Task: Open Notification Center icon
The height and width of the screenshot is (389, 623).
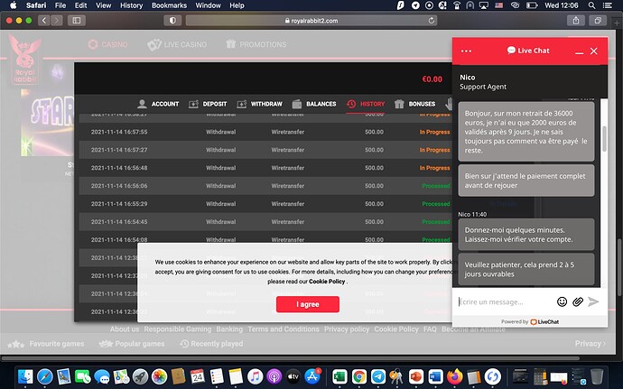Action: pyautogui.click(x=607, y=5)
